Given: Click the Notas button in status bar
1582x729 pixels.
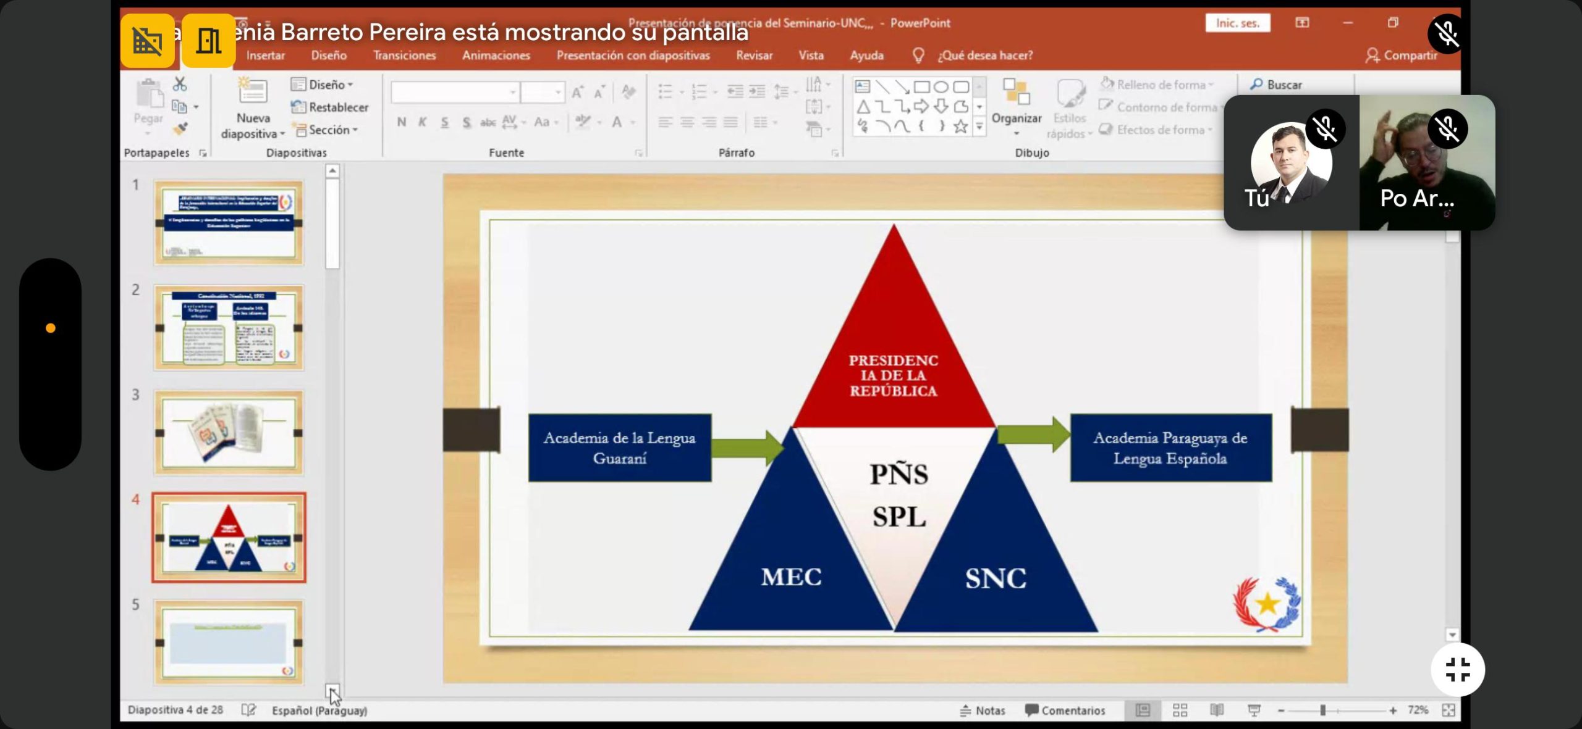Looking at the screenshot, I should (983, 710).
